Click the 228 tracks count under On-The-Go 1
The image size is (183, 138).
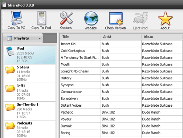tap(24, 109)
